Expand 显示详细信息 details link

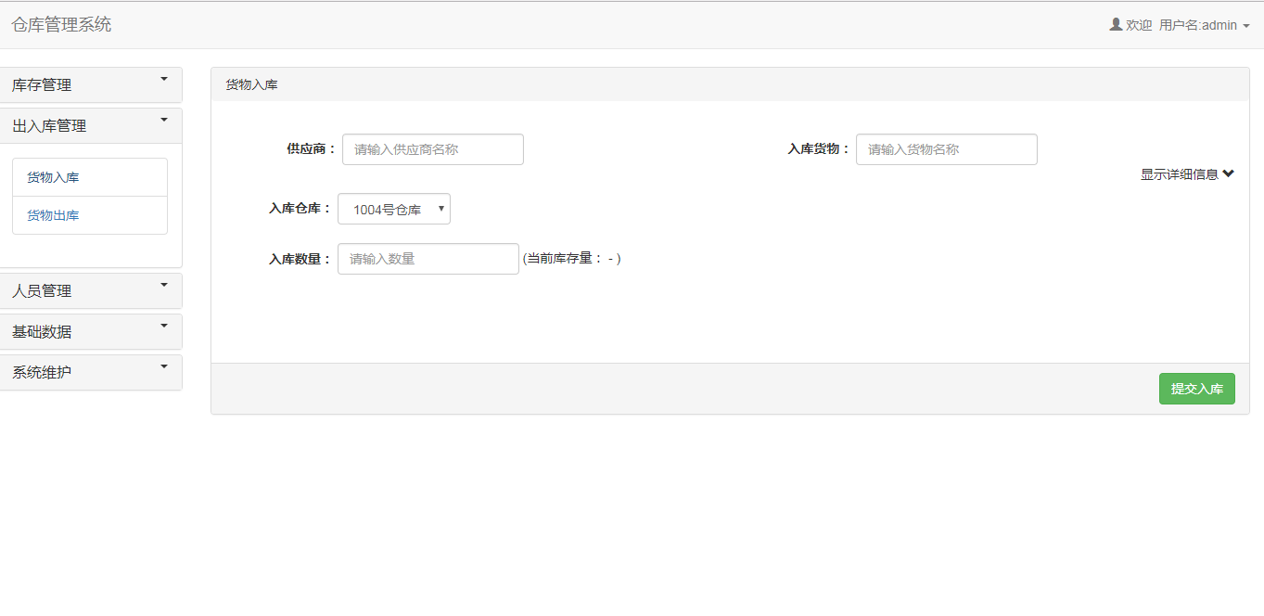1187,174
